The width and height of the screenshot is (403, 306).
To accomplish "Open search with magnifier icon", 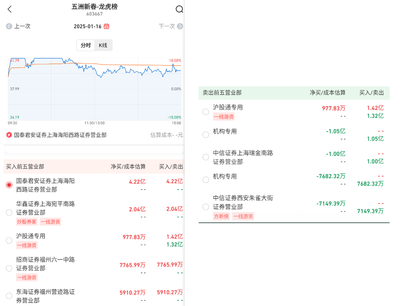I will pos(179,9).
